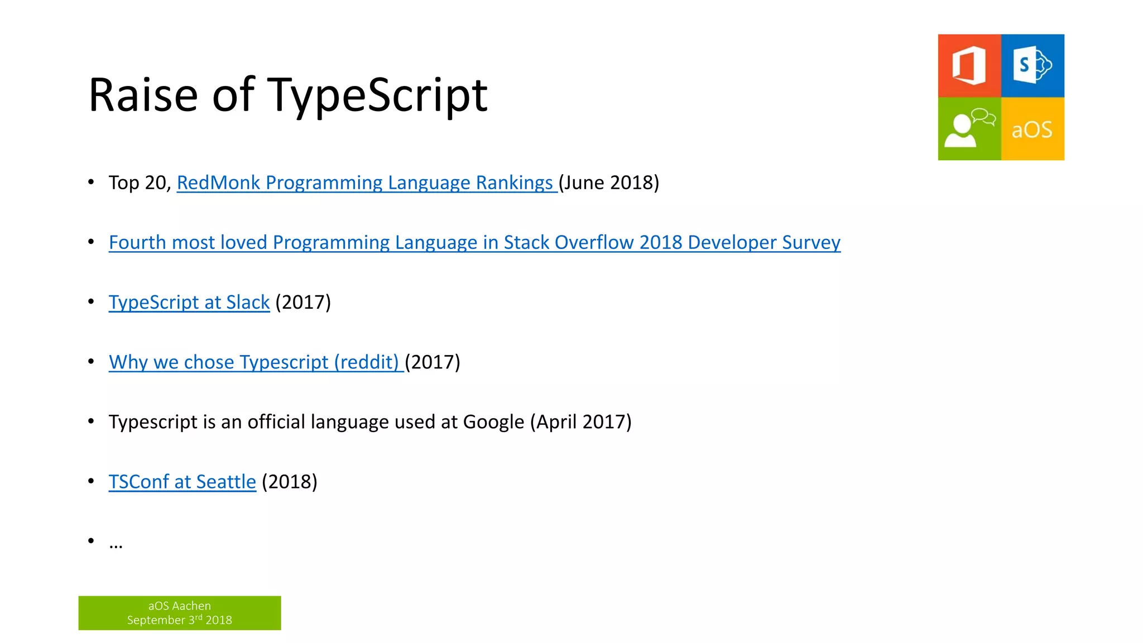Image resolution: width=1143 pixels, height=643 pixels.
Task: Click the text 'Typescript is an official language used at Google'
Action: coord(316,421)
